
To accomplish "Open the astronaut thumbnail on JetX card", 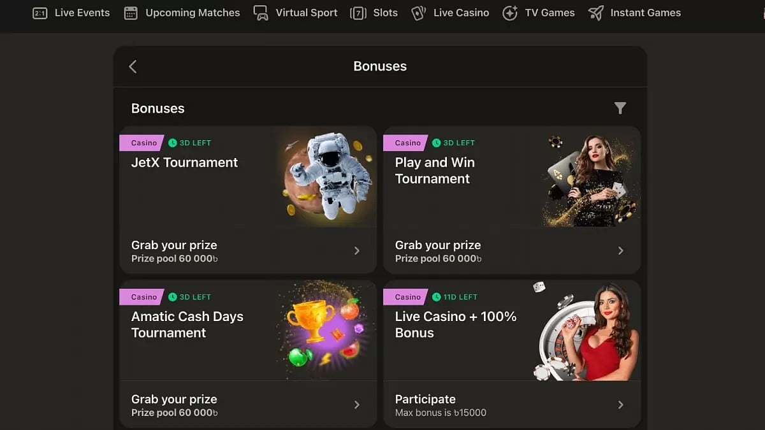I will (326, 176).
